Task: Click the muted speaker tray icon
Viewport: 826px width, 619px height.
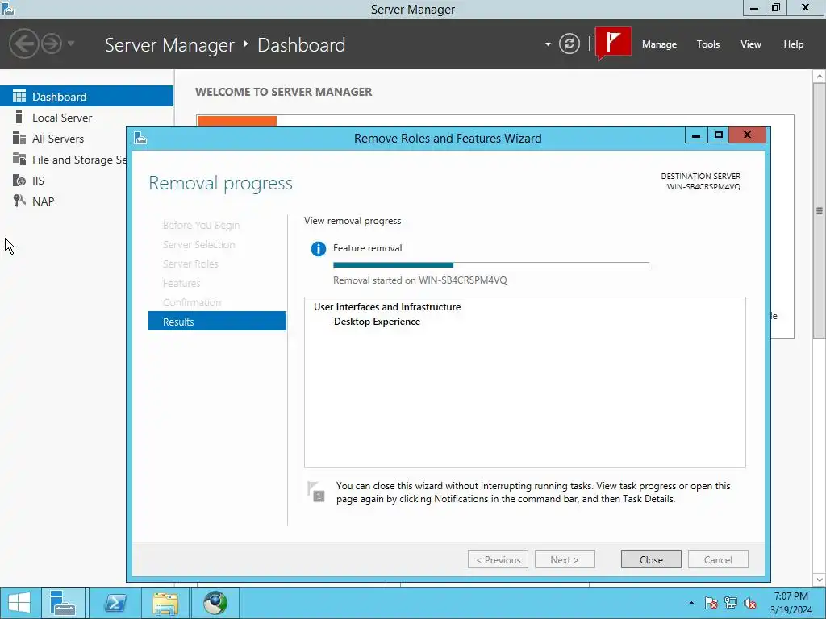Action: click(750, 603)
